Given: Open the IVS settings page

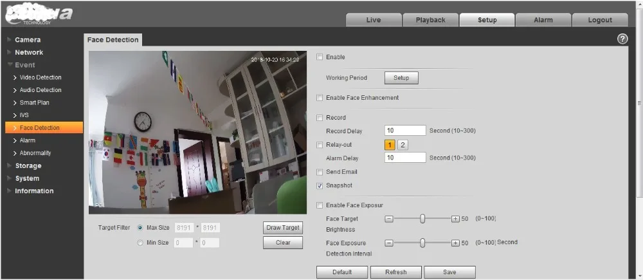Looking at the screenshot, I should click(24, 115).
